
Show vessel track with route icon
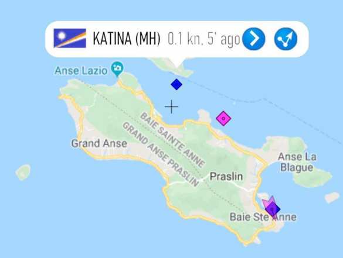point(286,39)
